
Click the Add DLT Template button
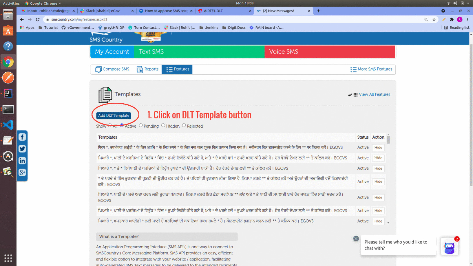click(114, 115)
